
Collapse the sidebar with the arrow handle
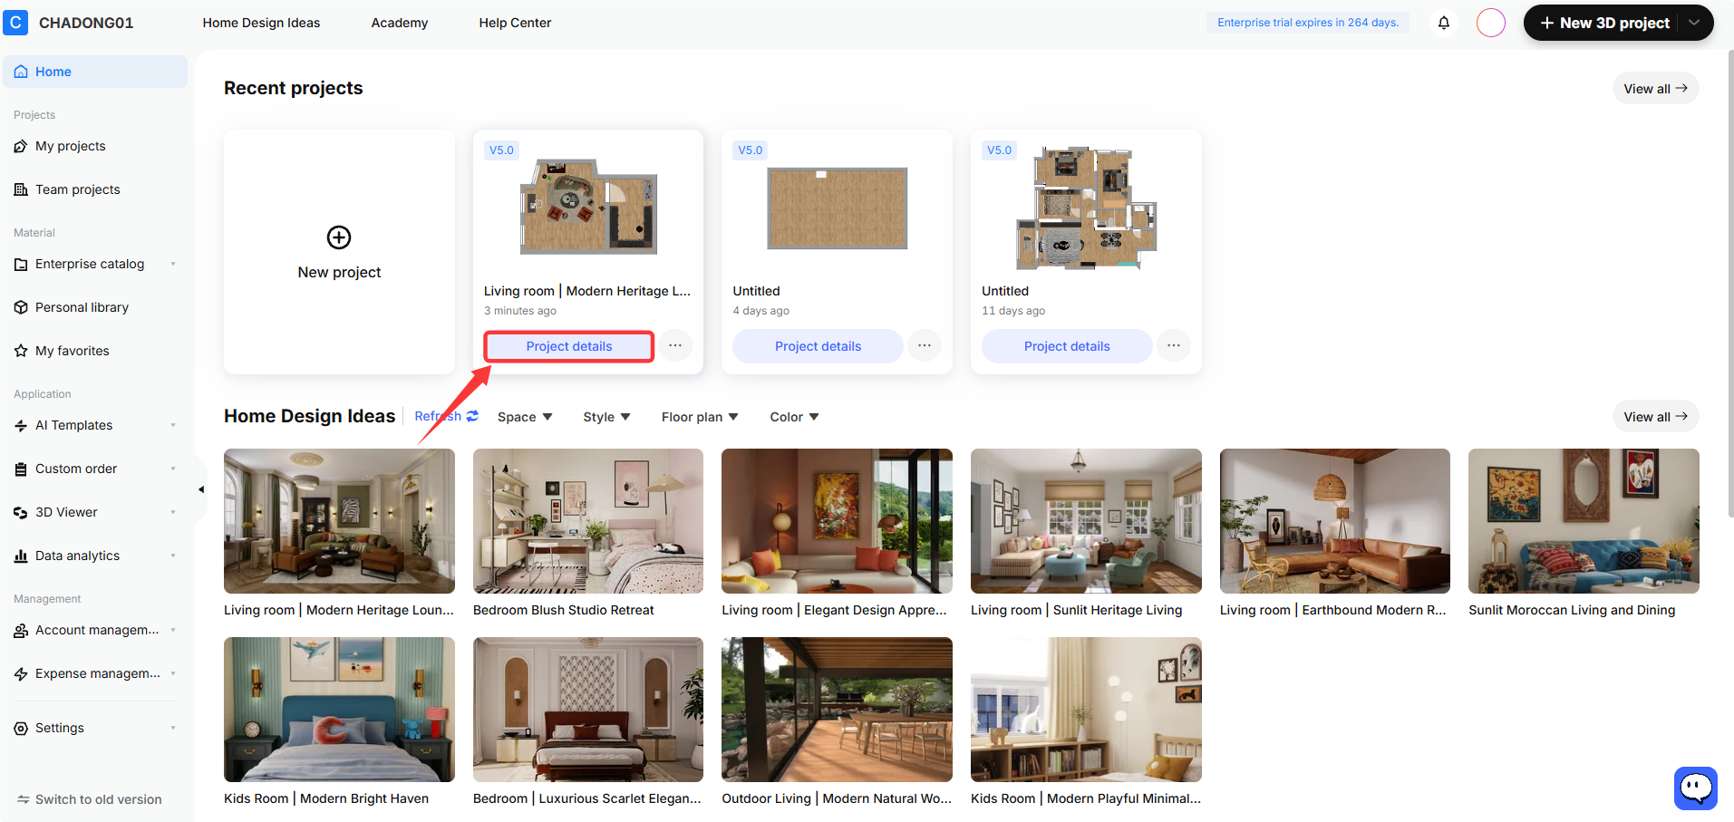pos(201,489)
